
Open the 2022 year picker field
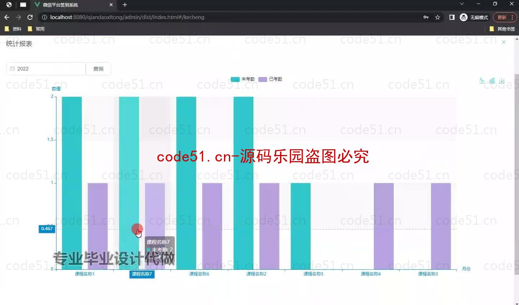point(46,69)
